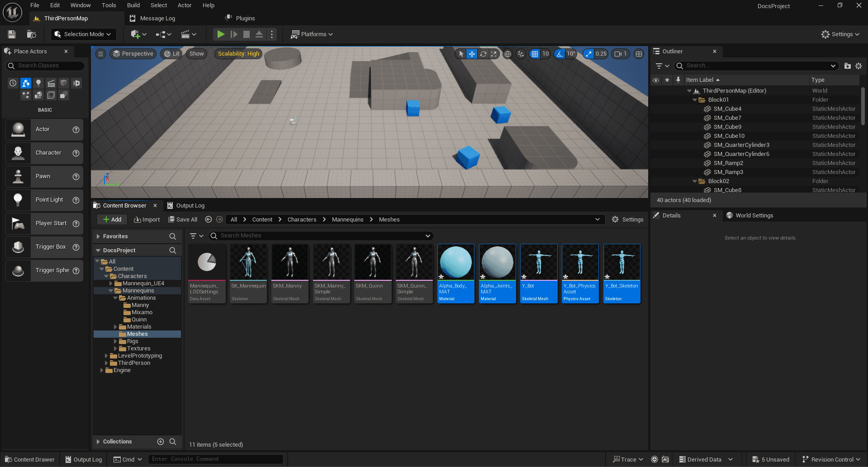Open the Build menu
The width and height of the screenshot is (868, 467).
(133, 5)
